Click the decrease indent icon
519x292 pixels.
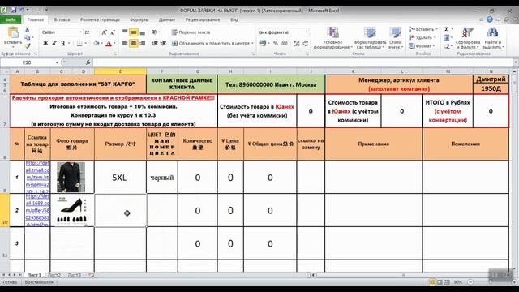155,43
